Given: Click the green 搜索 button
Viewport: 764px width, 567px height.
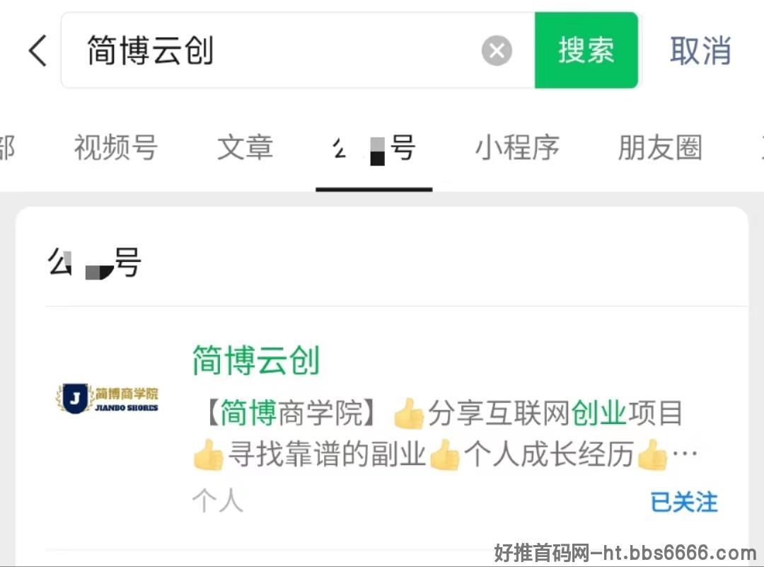Looking at the screenshot, I should 586,50.
